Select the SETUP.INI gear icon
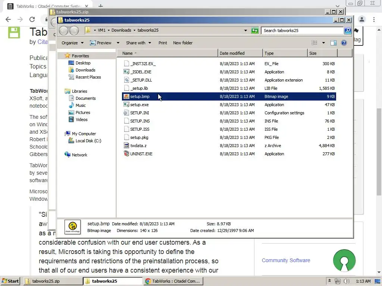 (126, 113)
